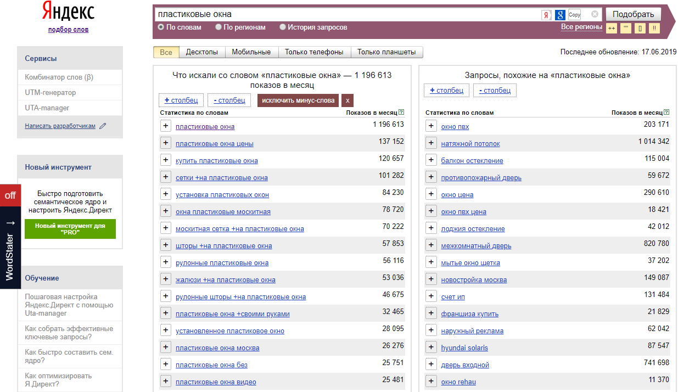Apply the square brackets operator button
Image resolution: width=678 pixels, height=392 pixels.
click(x=640, y=28)
